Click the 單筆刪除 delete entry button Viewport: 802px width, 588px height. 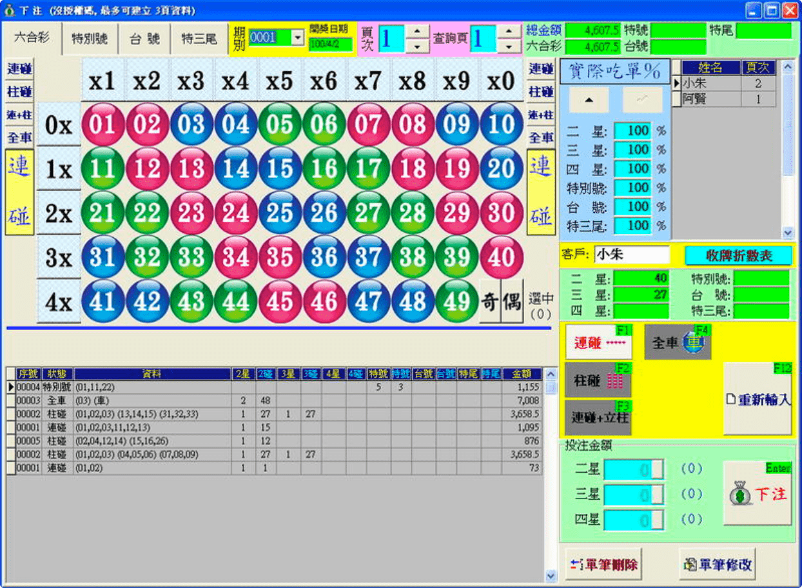(603, 565)
